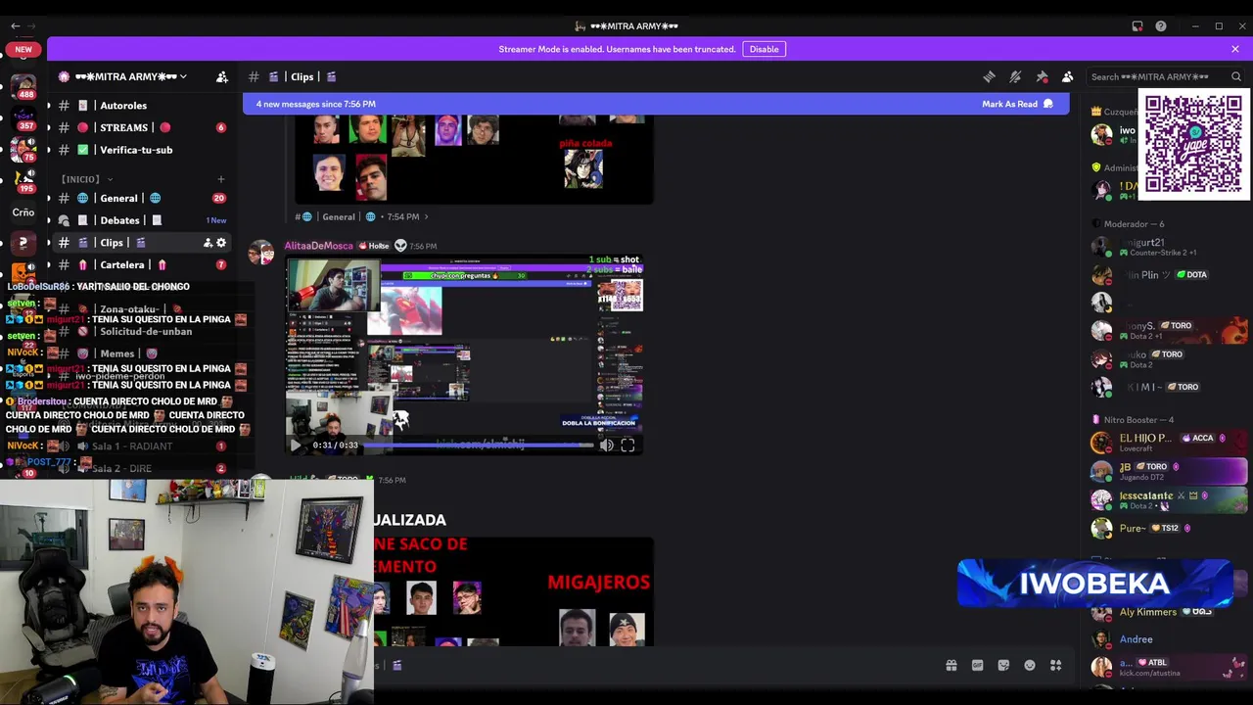Screen dimensions: 1253x705
Task: Click the inbox icon in title bar
Action: coord(1137,26)
